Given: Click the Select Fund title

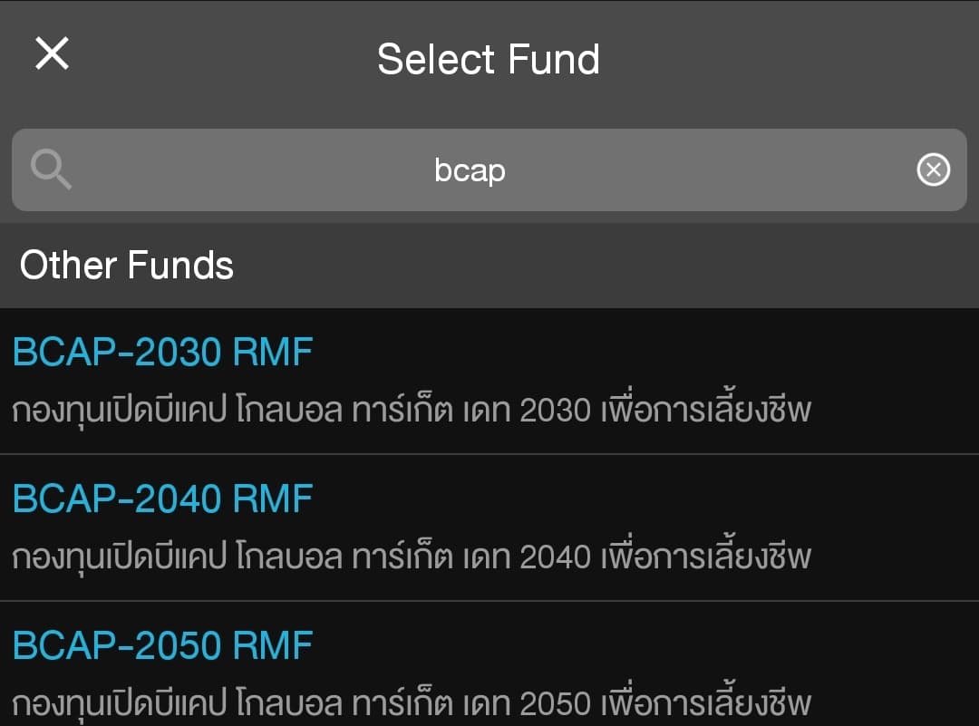Looking at the screenshot, I should point(489,60).
